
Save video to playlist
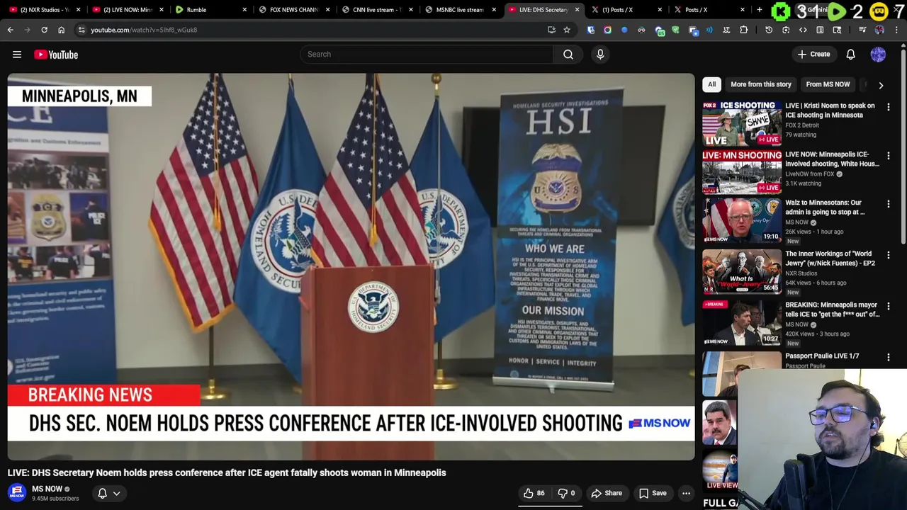[653, 493]
